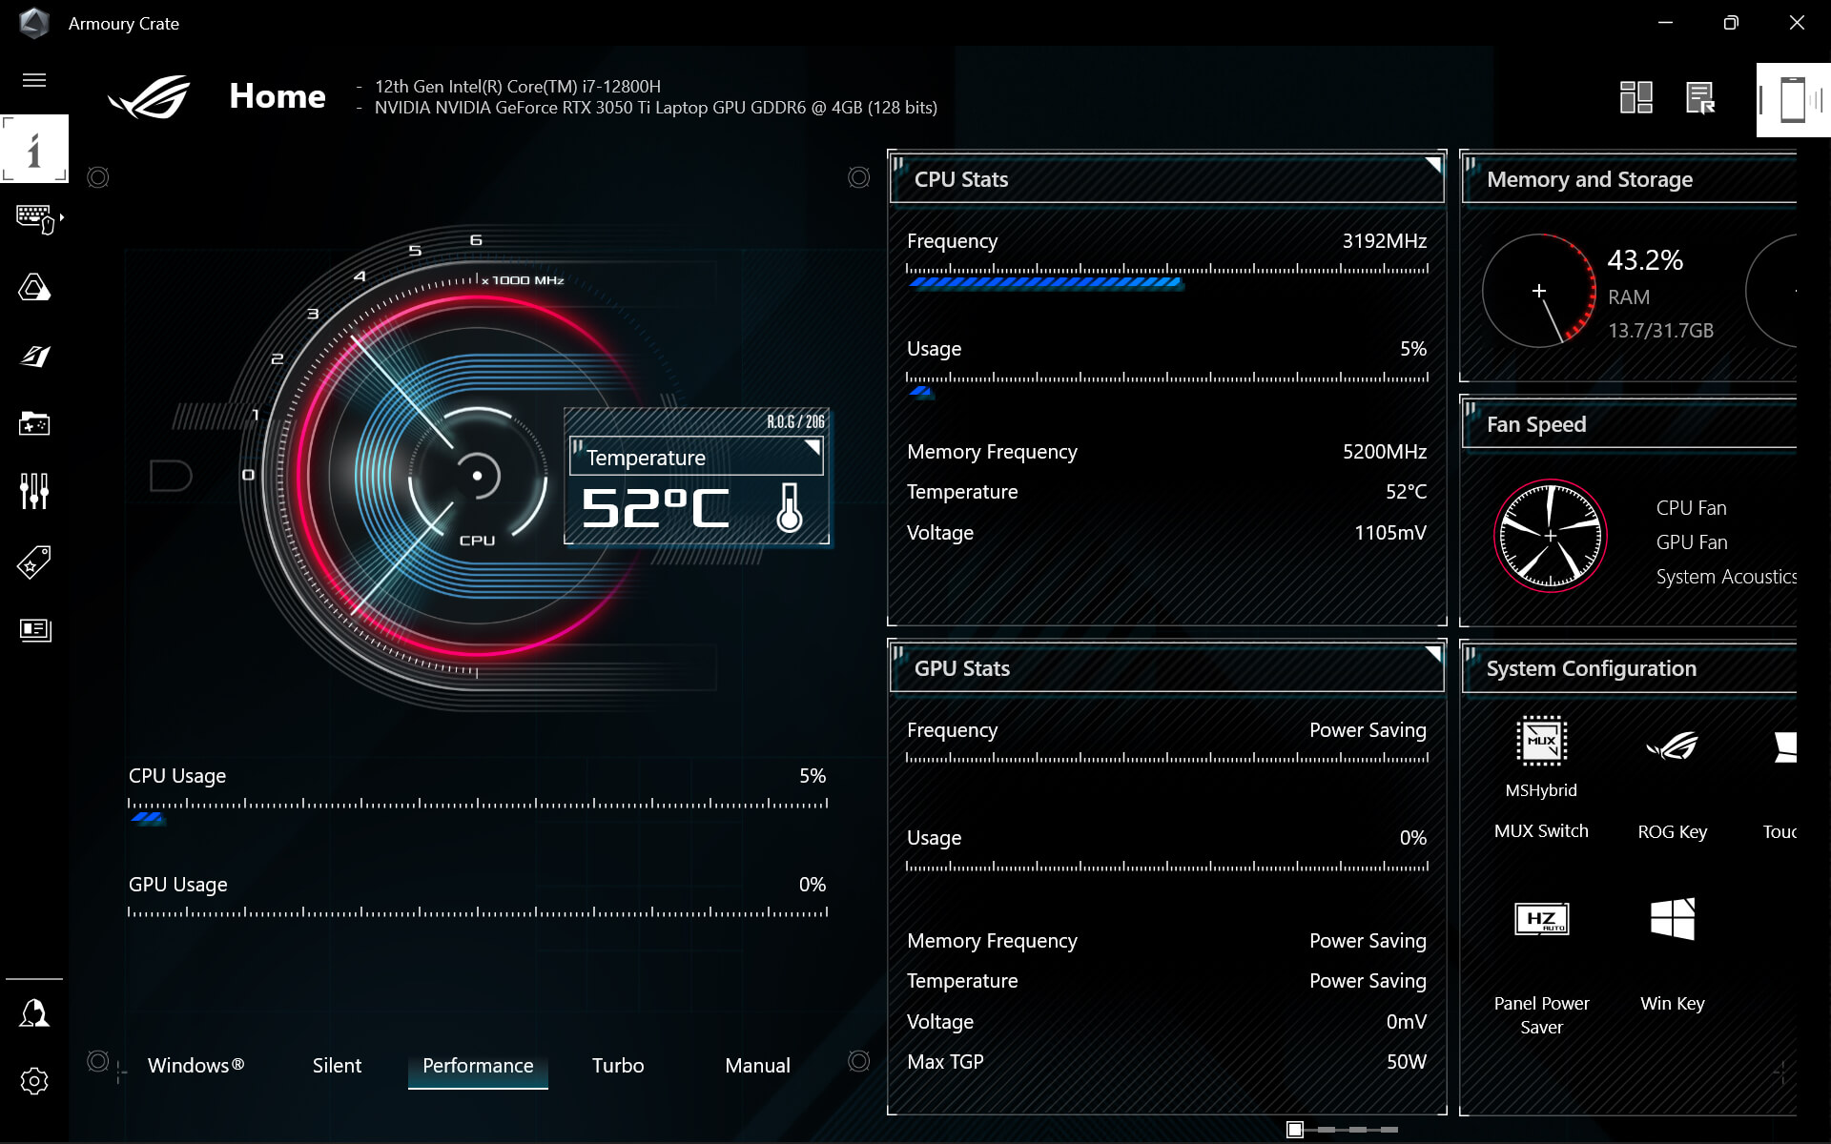
Task: Switch to the Turbo performance mode
Action: click(x=617, y=1065)
